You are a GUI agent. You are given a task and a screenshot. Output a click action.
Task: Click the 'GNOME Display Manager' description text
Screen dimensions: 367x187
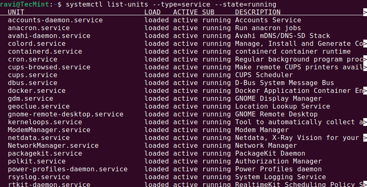[x=278, y=99]
